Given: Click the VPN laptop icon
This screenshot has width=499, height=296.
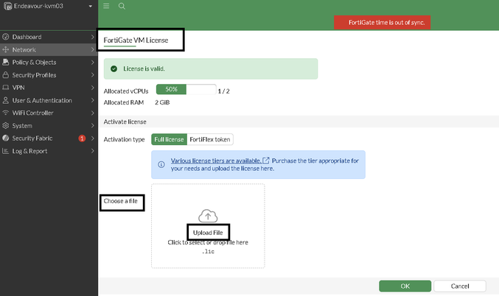Looking at the screenshot, I should click(x=5, y=88).
